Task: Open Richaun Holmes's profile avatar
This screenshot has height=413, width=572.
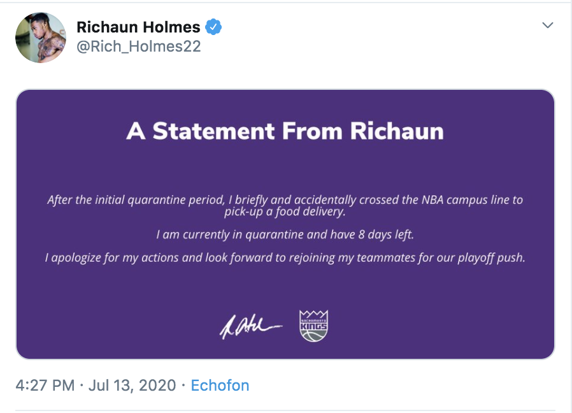Action: click(41, 37)
